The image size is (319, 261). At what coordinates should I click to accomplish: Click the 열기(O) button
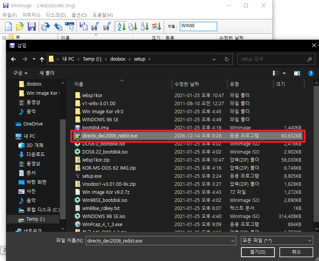tap(258, 252)
